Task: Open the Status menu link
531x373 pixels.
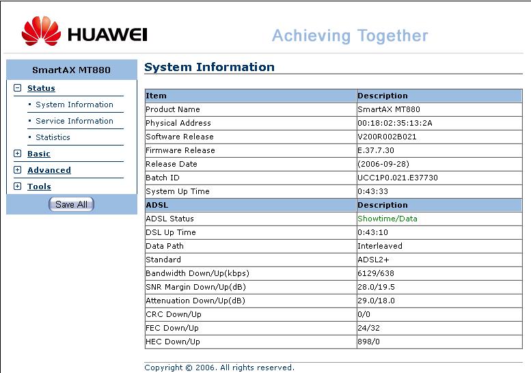Action: pos(41,88)
